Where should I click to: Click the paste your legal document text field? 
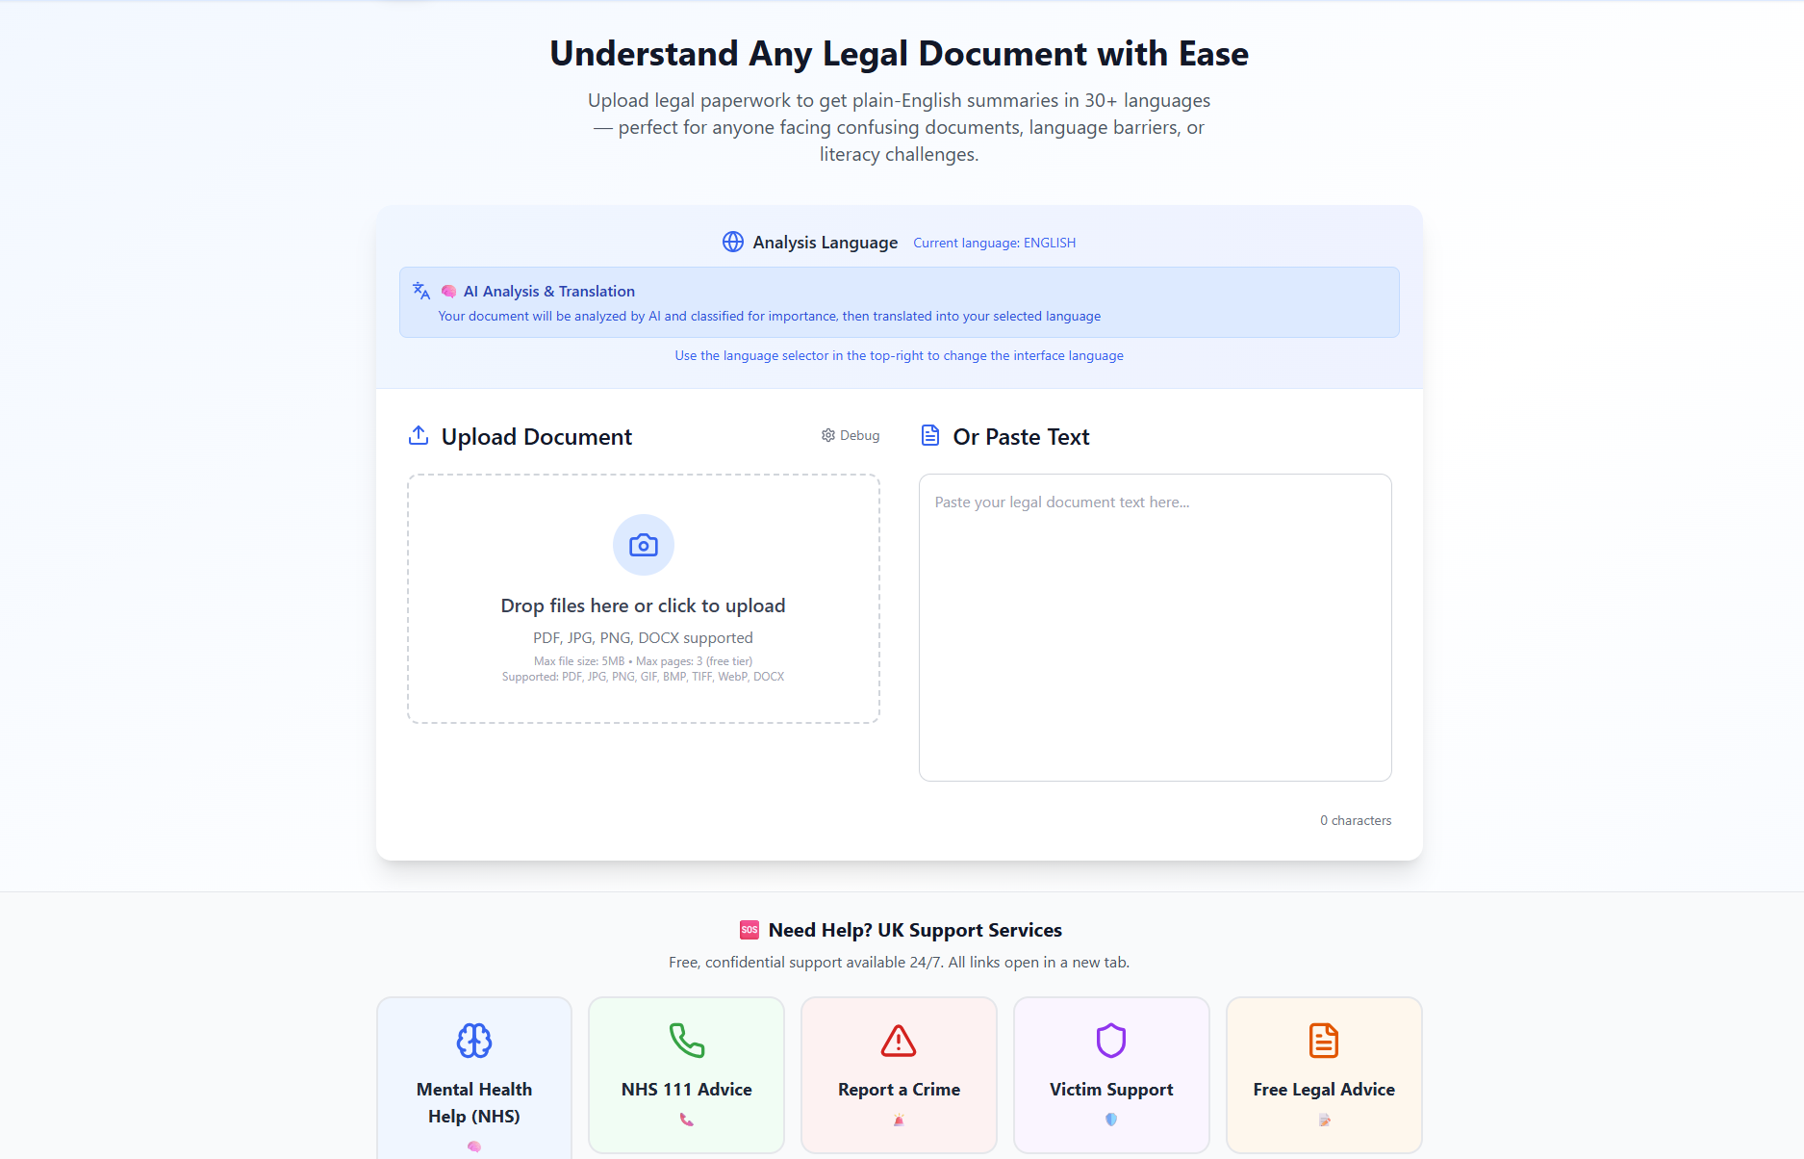[1155, 626]
